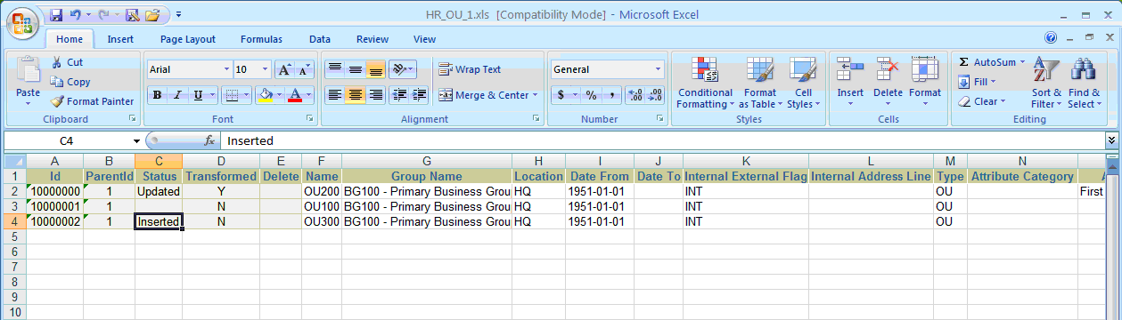
Task: Switch to the Page Layout tab
Action: (x=188, y=39)
